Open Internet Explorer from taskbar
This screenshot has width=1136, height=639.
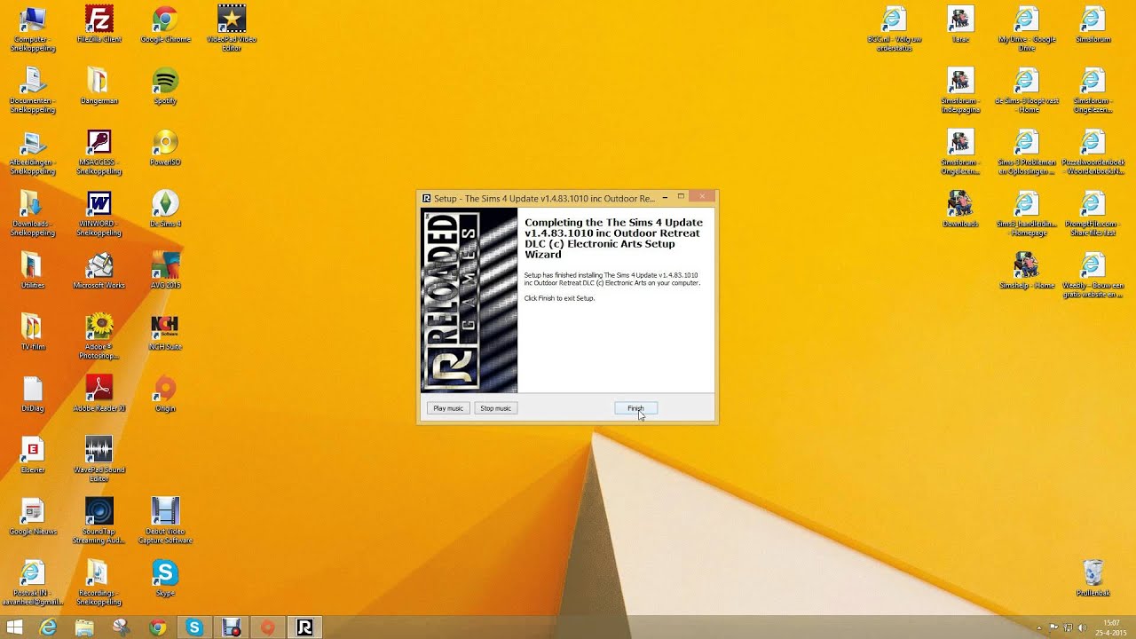tap(48, 627)
